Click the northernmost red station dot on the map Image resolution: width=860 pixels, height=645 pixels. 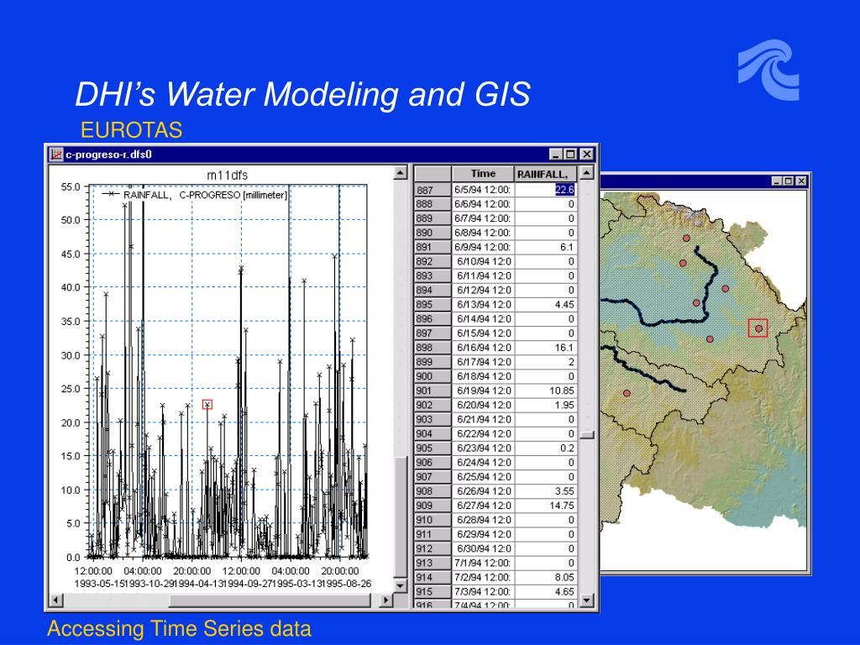[686, 238]
